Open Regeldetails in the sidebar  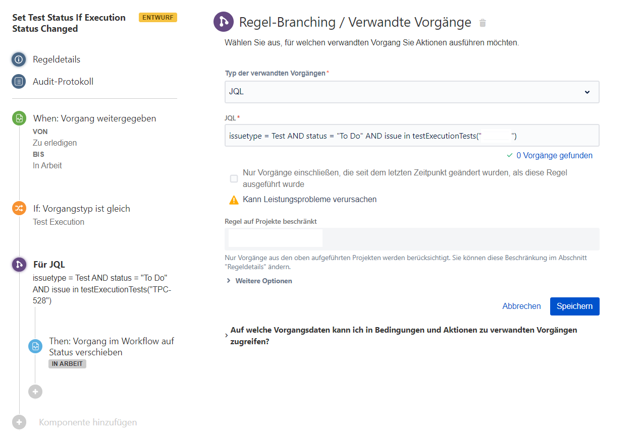click(57, 59)
